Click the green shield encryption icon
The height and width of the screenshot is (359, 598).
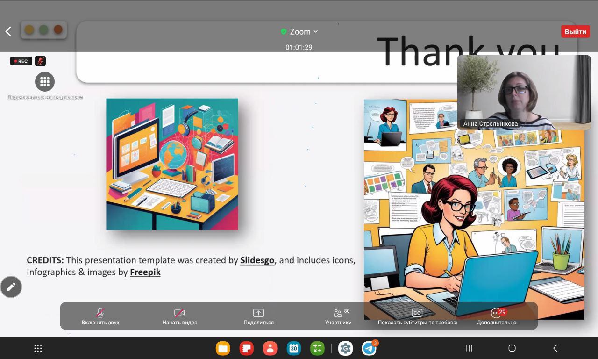pos(284,32)
